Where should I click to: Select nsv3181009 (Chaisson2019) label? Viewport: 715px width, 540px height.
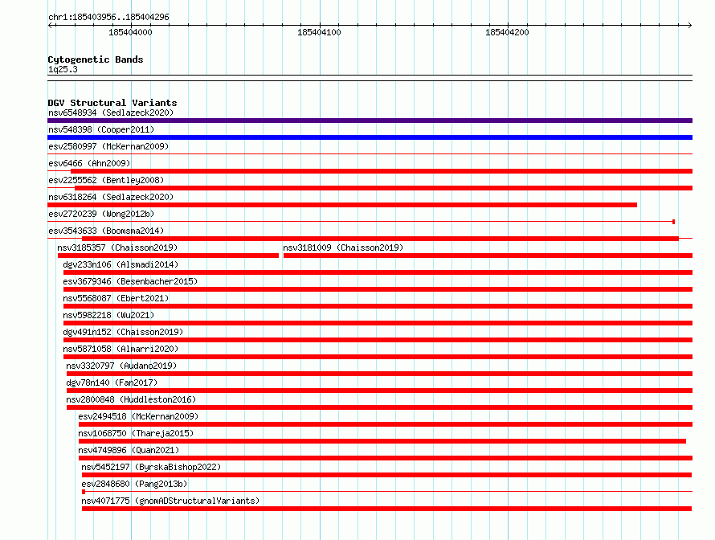tap(343, 247)
